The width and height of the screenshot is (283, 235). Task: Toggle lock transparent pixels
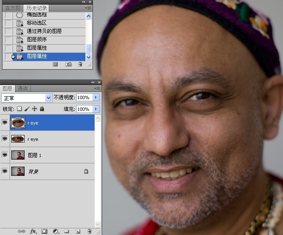pyautogui.click(x=19, y=109)
